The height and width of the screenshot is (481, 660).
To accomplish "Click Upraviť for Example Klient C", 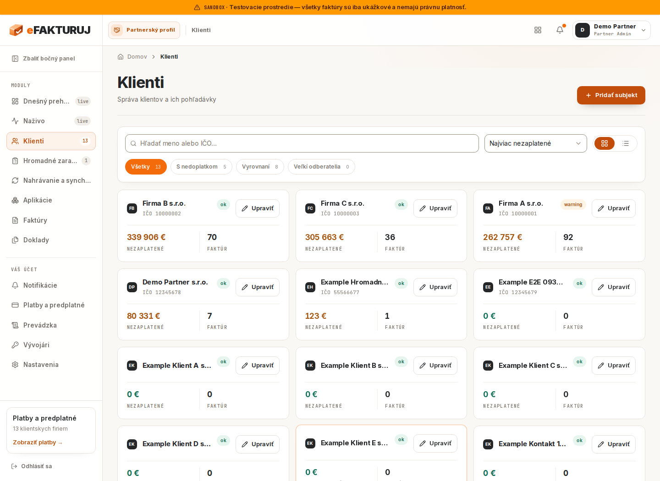I will point(614,366).
